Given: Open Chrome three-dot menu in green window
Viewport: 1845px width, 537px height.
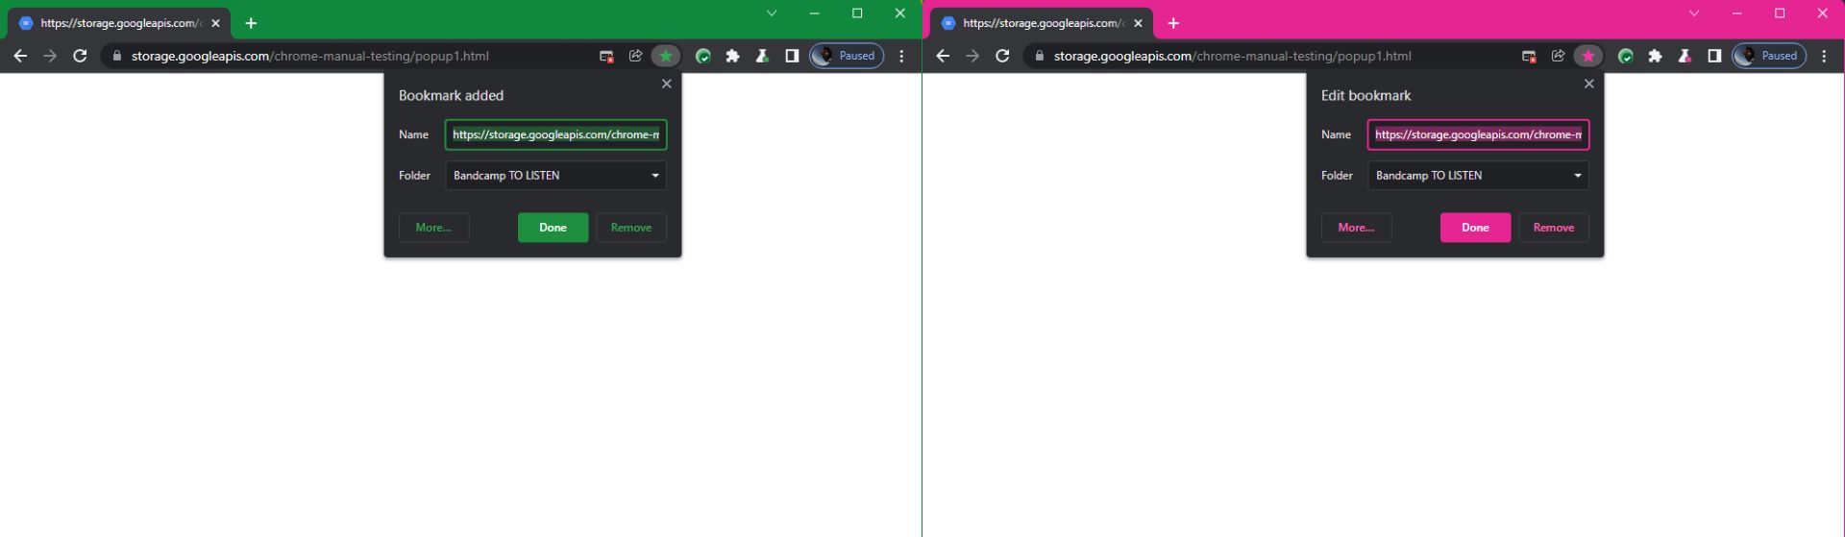Looking at the screenshot, I should 901,56.
